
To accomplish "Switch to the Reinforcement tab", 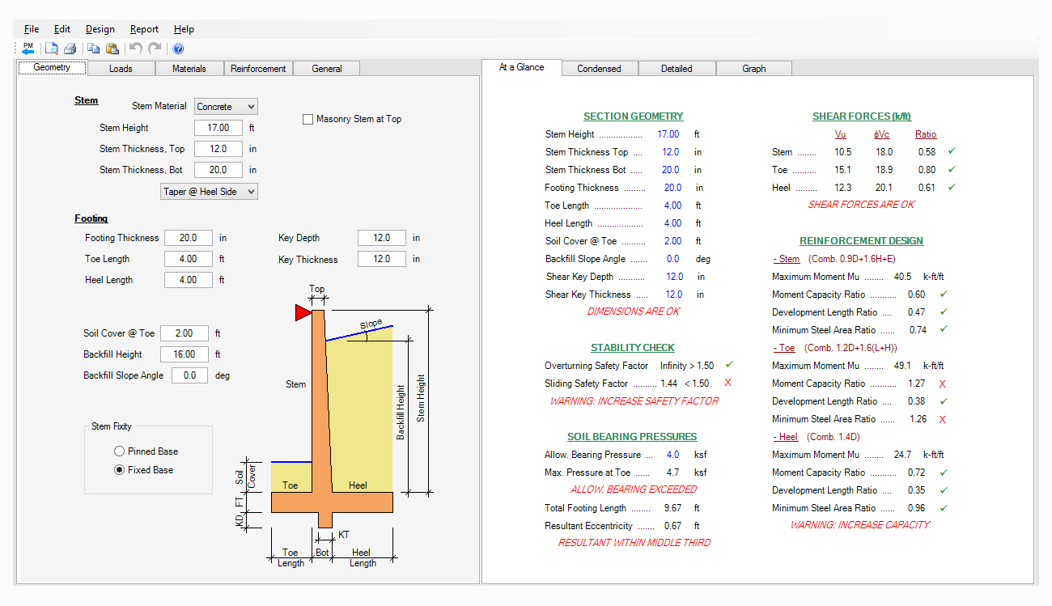I will point(258,68).
